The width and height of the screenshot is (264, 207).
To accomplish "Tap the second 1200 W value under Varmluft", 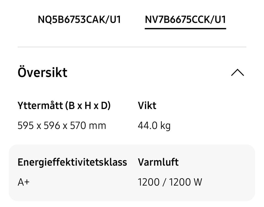I will coord(185,182).
